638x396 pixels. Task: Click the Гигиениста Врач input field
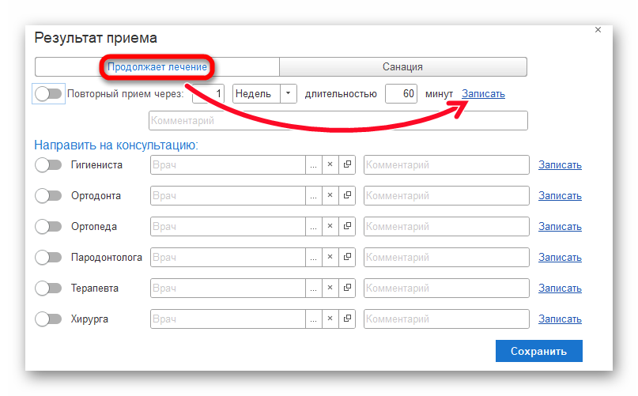(228, 165)
